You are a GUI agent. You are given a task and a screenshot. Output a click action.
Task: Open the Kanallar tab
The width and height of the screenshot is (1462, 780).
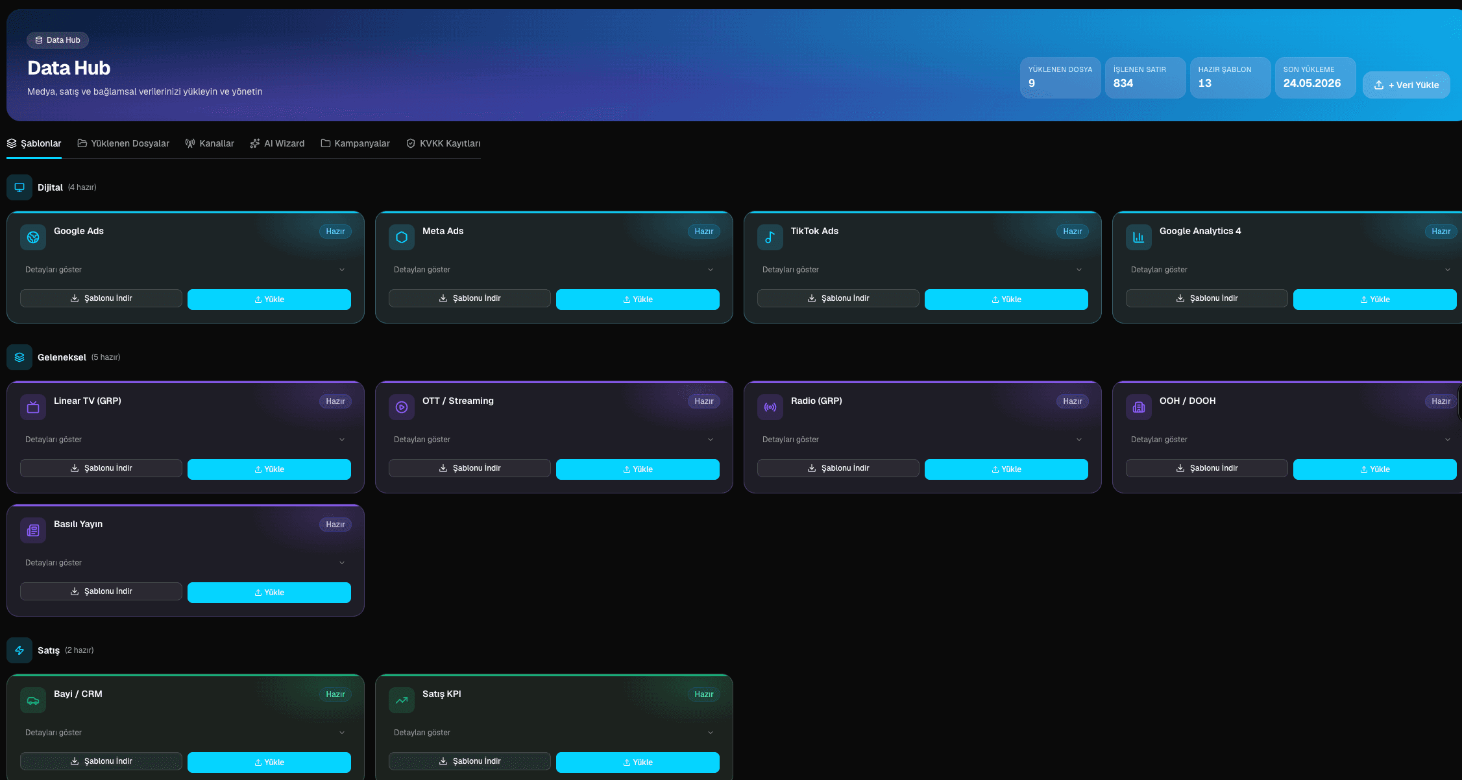click(x=210, y=143)
